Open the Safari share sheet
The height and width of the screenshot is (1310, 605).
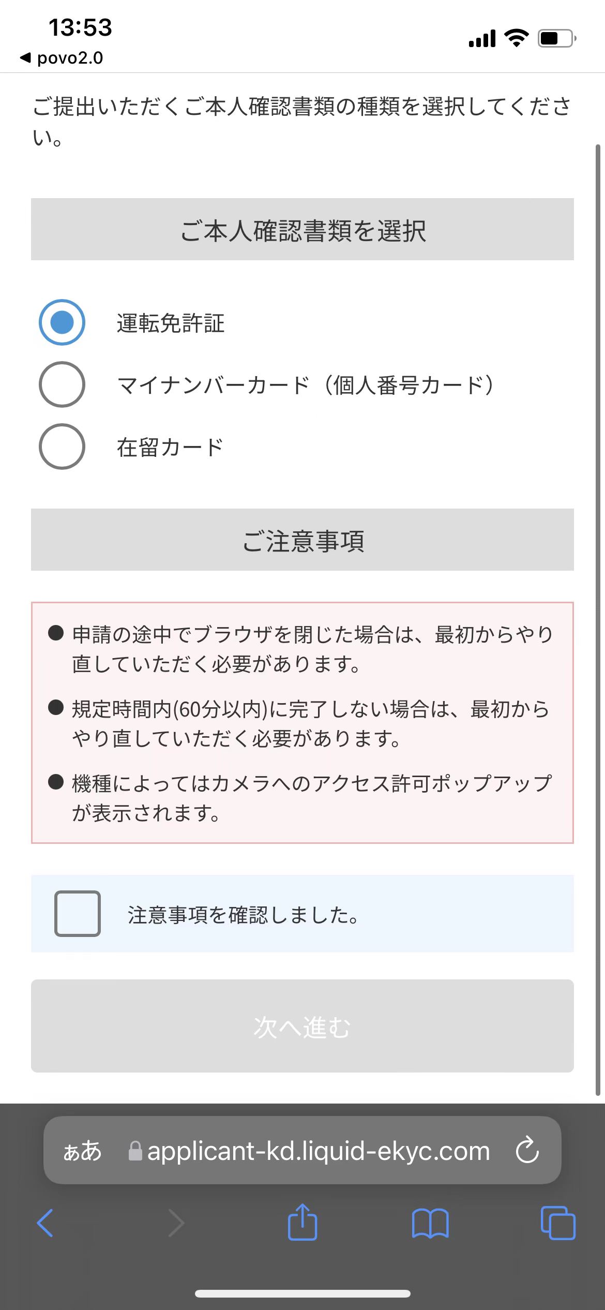click(303, 1222)
